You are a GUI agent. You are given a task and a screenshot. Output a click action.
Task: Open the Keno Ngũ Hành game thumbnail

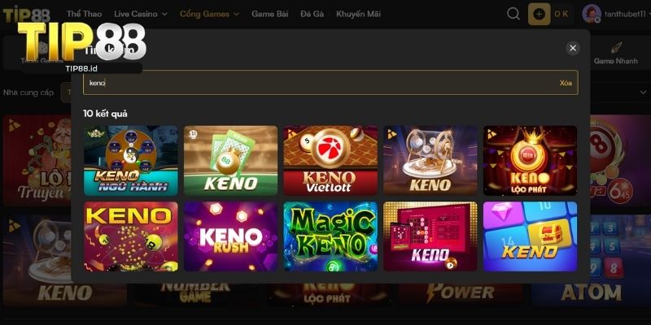click(x=131, y=160)
